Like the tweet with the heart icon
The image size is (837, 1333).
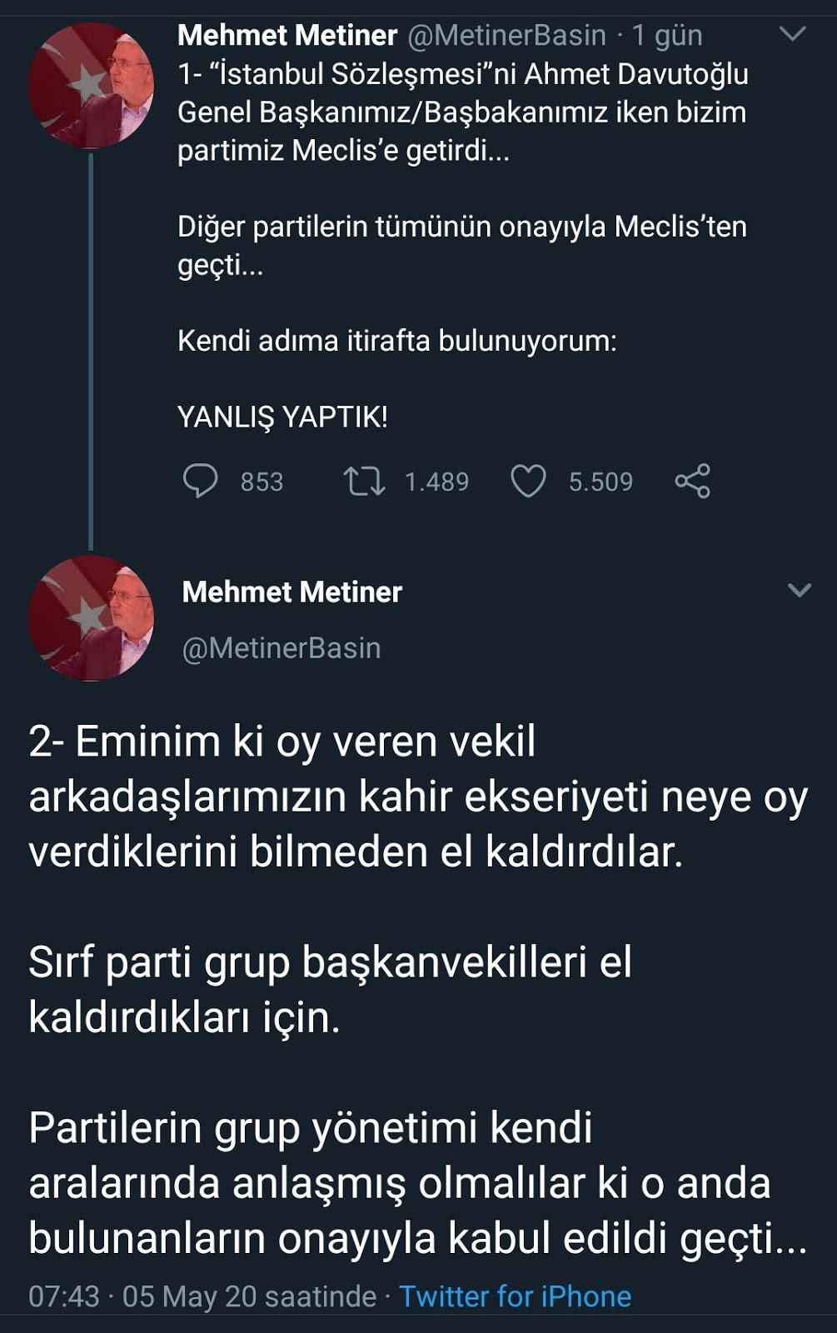point(528,481)
